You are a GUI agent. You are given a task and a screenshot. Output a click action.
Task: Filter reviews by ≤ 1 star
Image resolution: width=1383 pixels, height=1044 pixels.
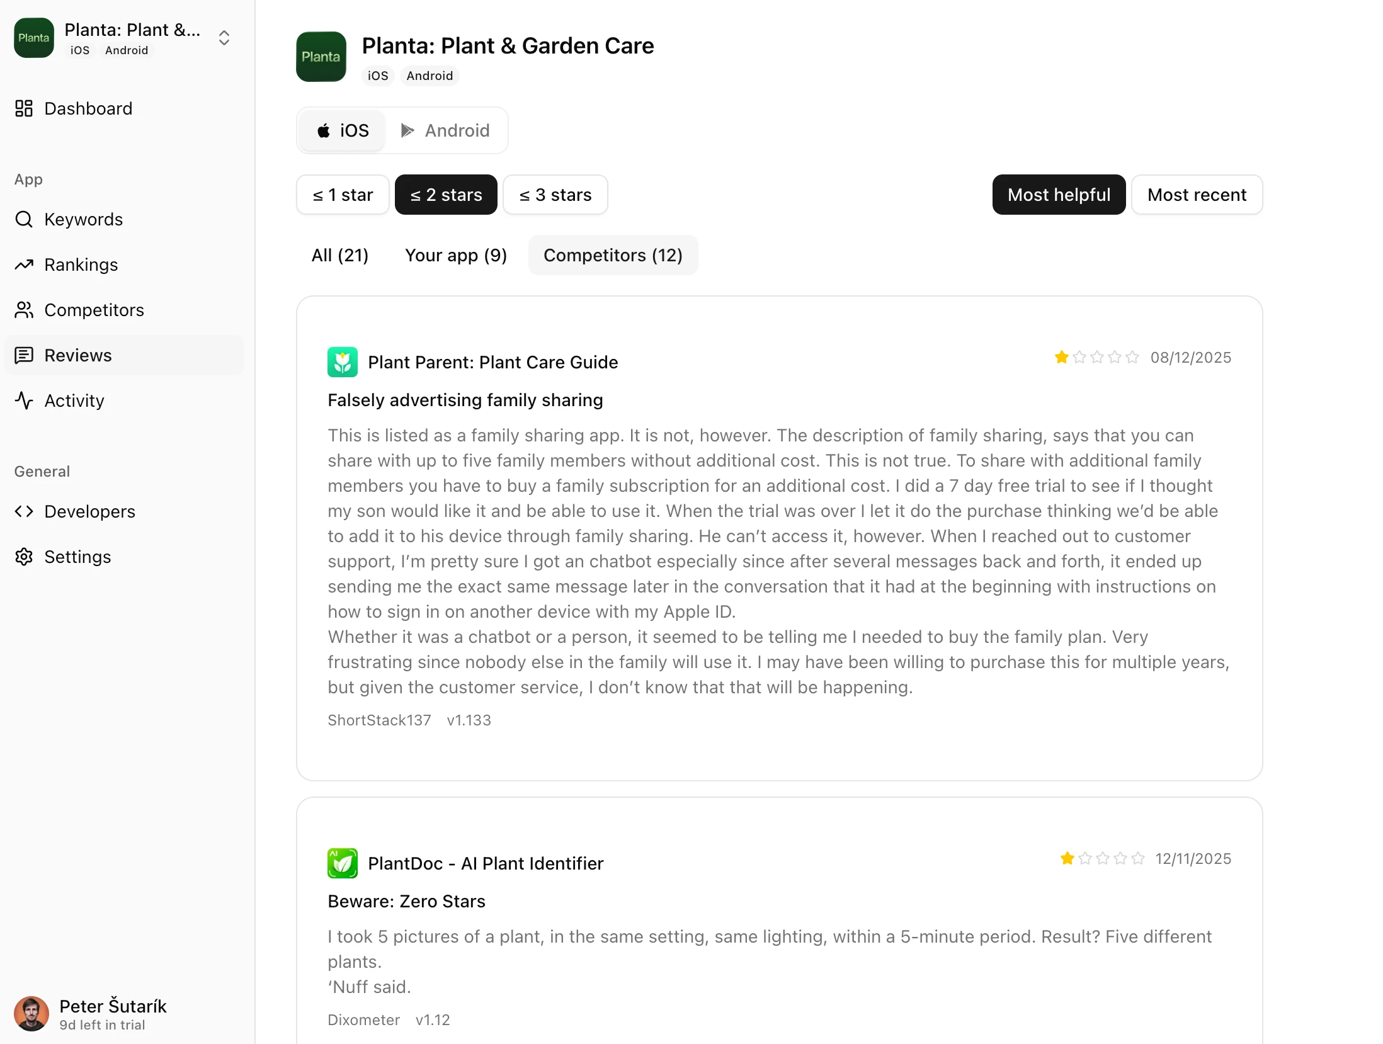tap(343, 195)
